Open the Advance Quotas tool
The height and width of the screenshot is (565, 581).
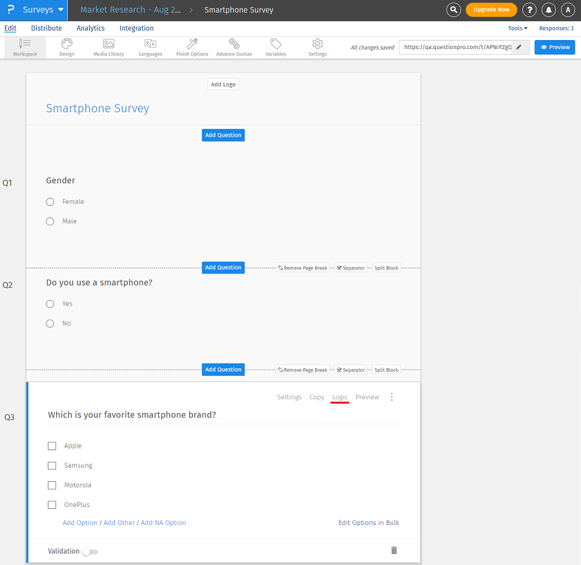coord(234,47)
